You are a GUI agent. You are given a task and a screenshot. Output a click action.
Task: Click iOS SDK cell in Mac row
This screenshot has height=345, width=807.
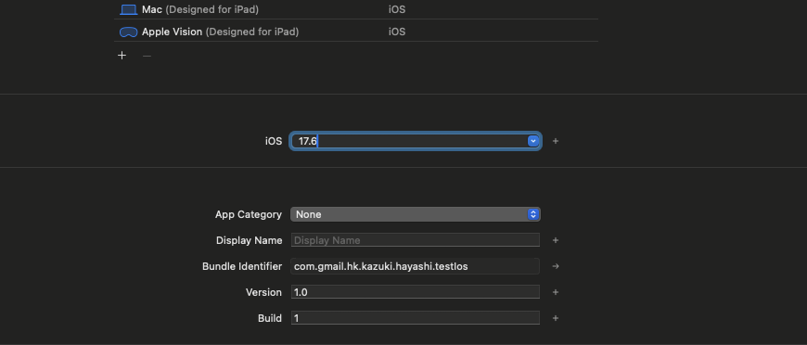click(x=397, y=9)
